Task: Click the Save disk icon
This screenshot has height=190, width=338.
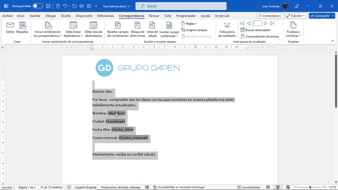Action: (48, 6)
